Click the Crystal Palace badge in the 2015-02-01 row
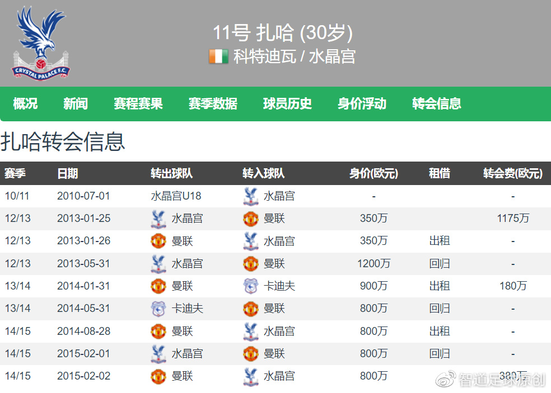 coord(159,354)
